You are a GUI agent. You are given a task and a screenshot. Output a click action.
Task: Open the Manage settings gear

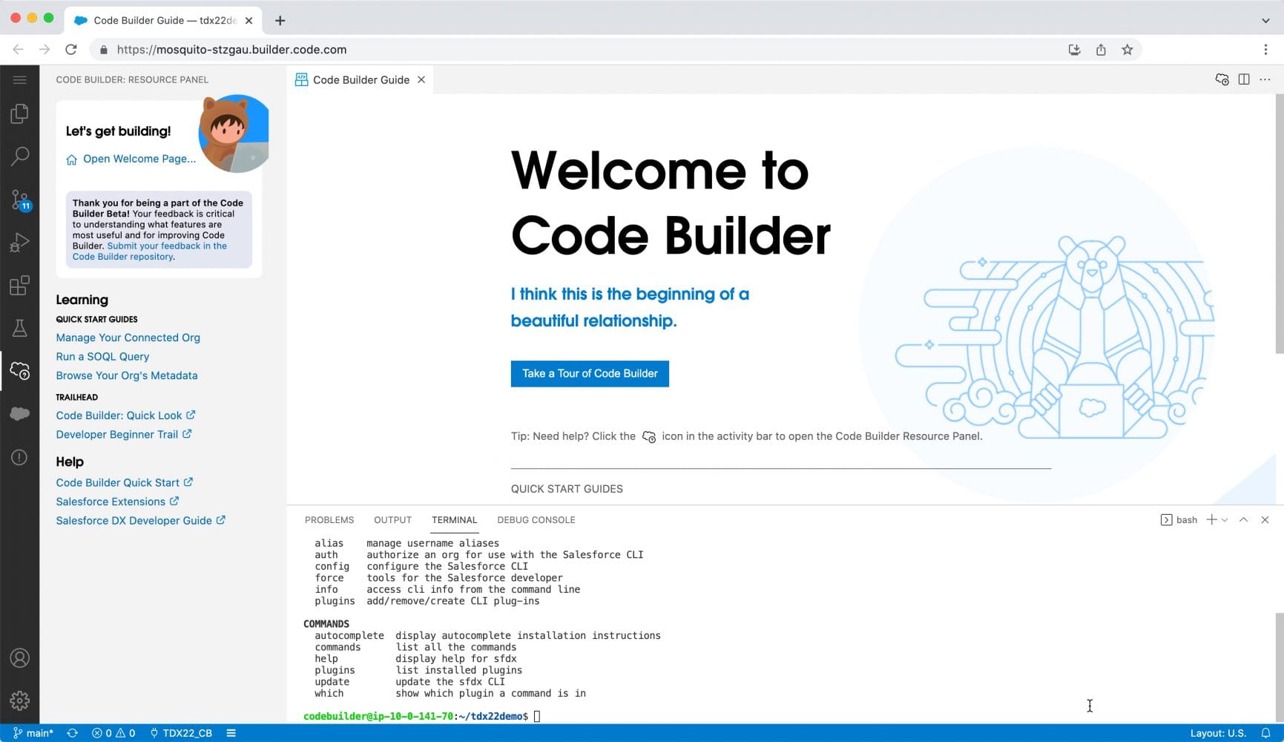pyautogui.click(x=20, y=700)
